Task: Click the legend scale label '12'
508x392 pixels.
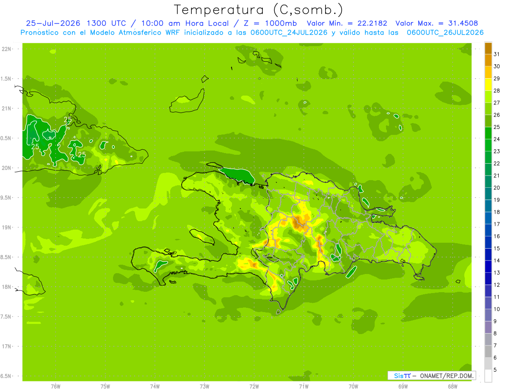Action: (497, 285)
